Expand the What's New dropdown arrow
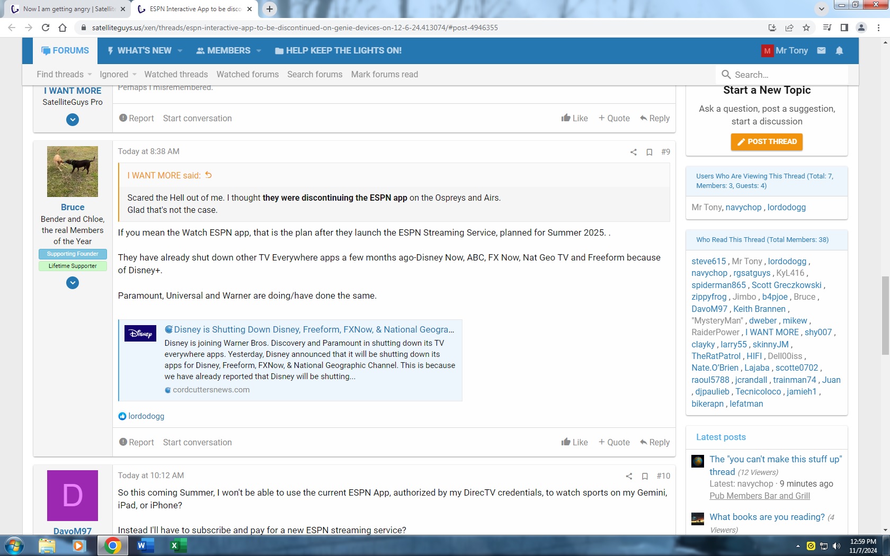 (x=180, y=51)
